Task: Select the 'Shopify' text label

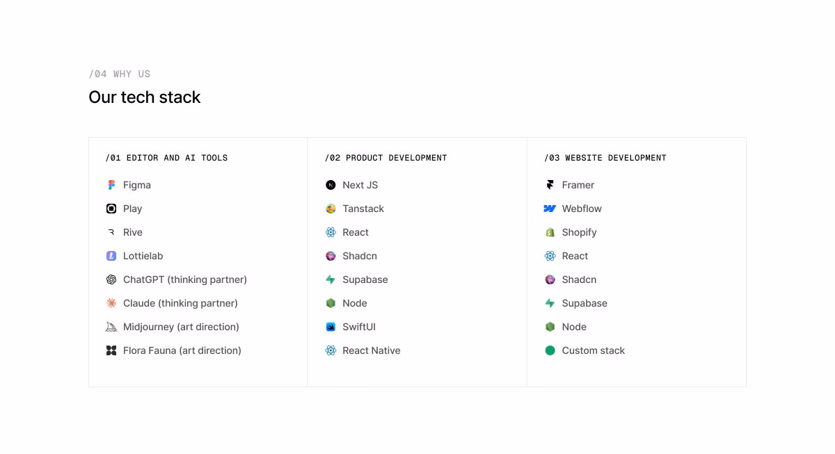Action: coord(580,232)
